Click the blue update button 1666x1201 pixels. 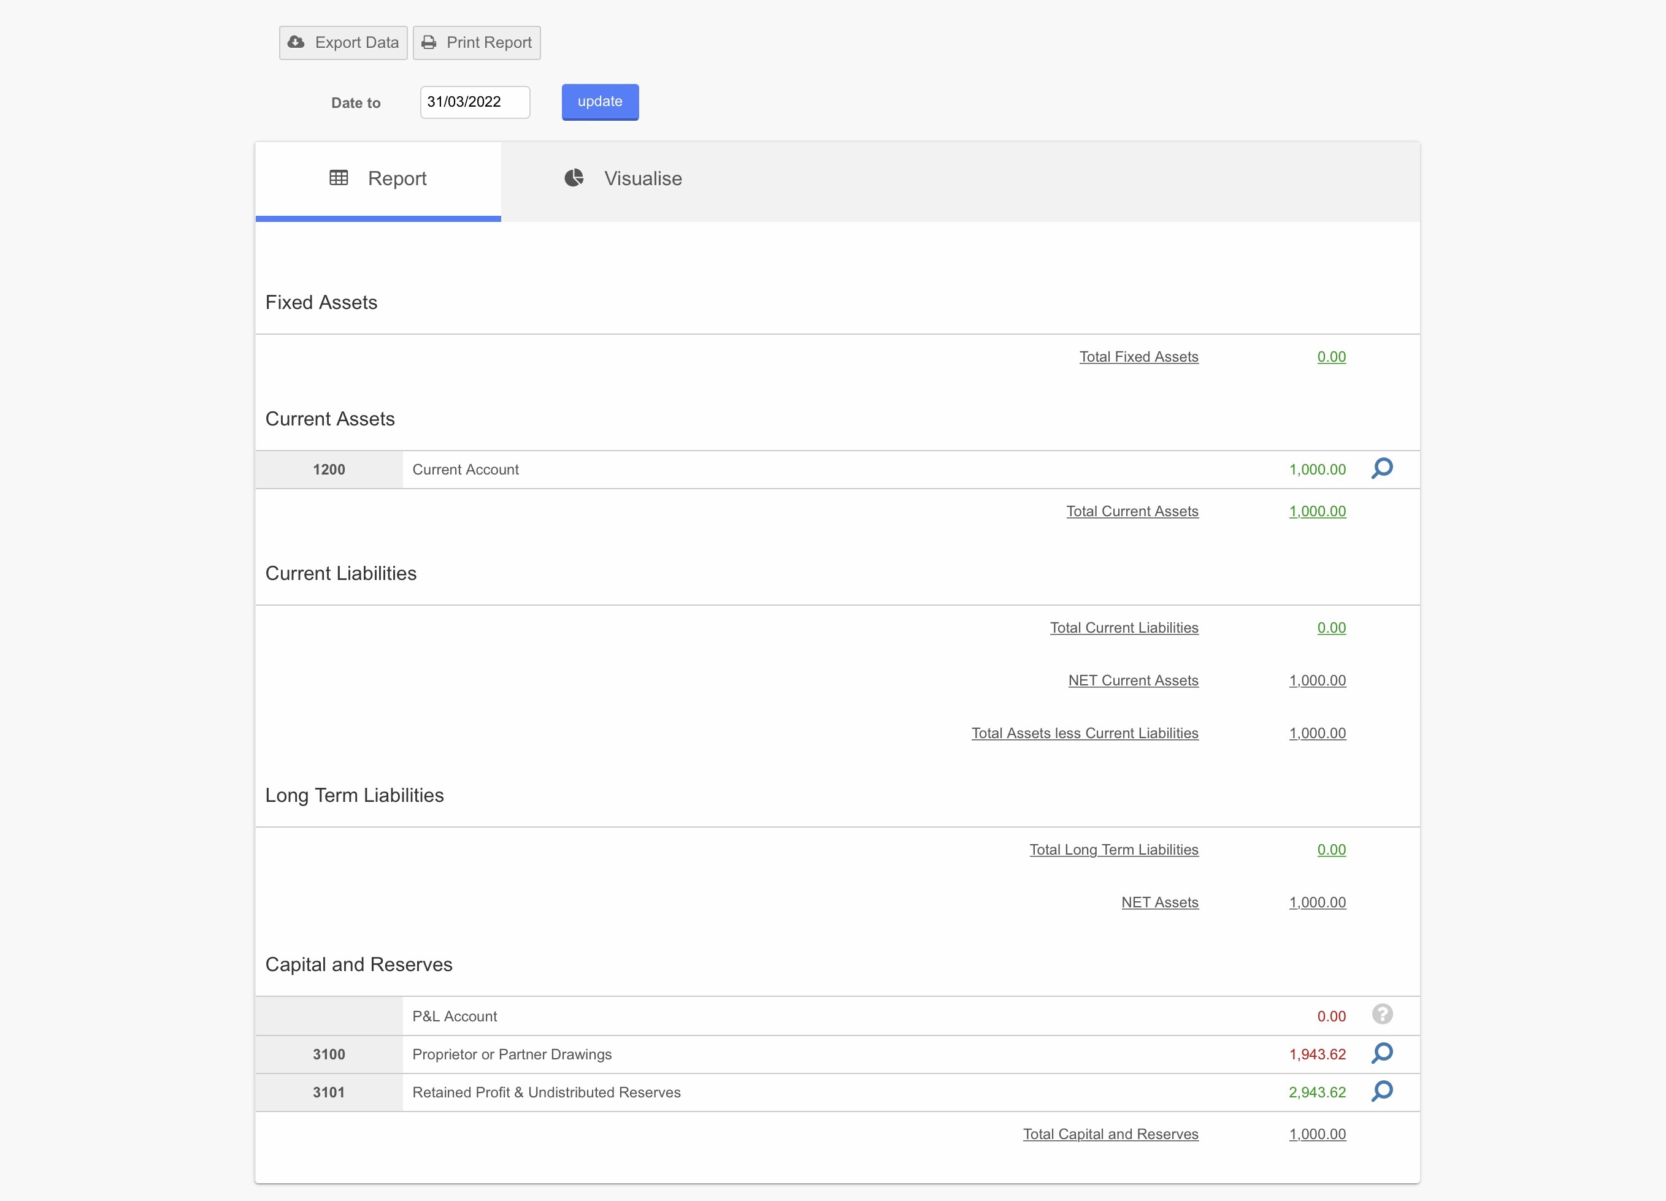600,102
